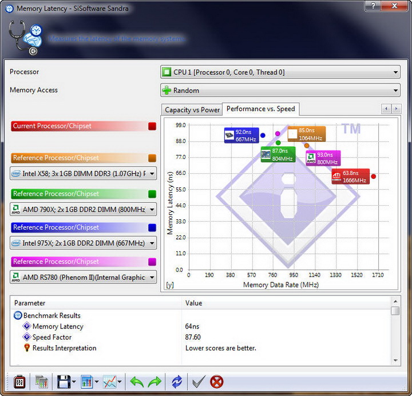Image resolution: width=412 pixels, height=396 pixels.
Task: Open the save dropdown arrow beside floppy disk
Action: 74,382
